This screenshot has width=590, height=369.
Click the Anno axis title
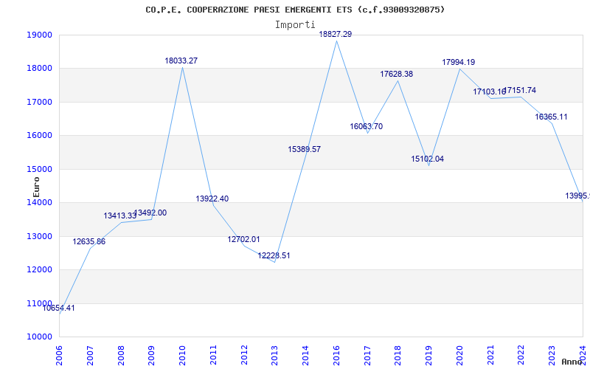point(572,362)
